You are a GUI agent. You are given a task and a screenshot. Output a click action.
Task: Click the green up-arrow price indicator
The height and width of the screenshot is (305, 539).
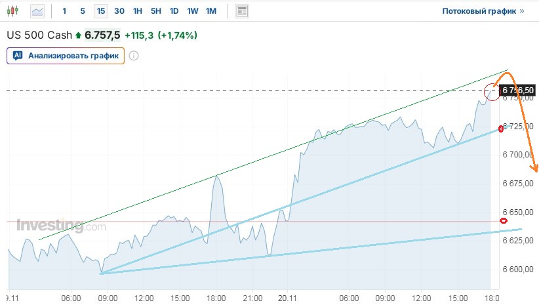[x=79, y=35]
